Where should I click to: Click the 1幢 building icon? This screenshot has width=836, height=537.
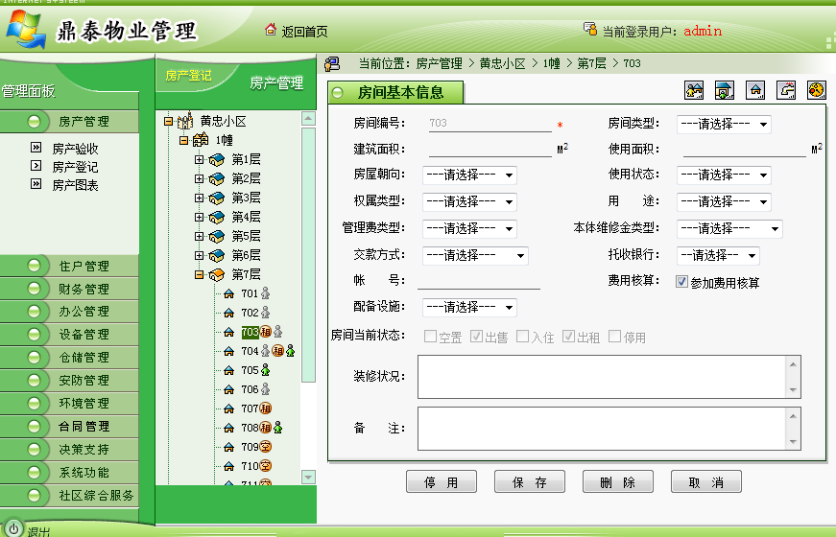tap(201, 140)
